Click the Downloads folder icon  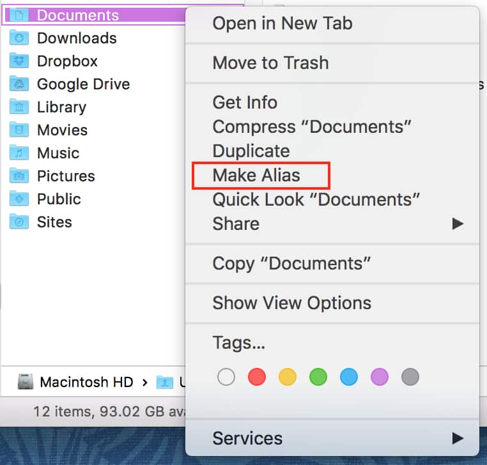click(20, 38)
